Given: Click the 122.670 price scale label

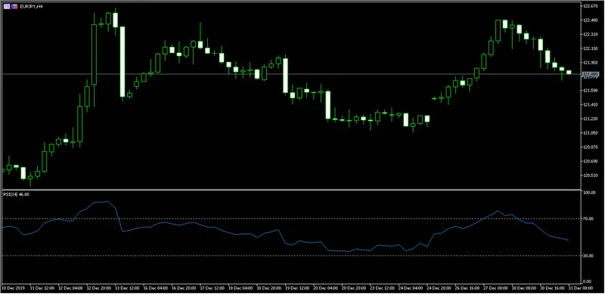Looking at the screenshot, I should coord(591,6).
